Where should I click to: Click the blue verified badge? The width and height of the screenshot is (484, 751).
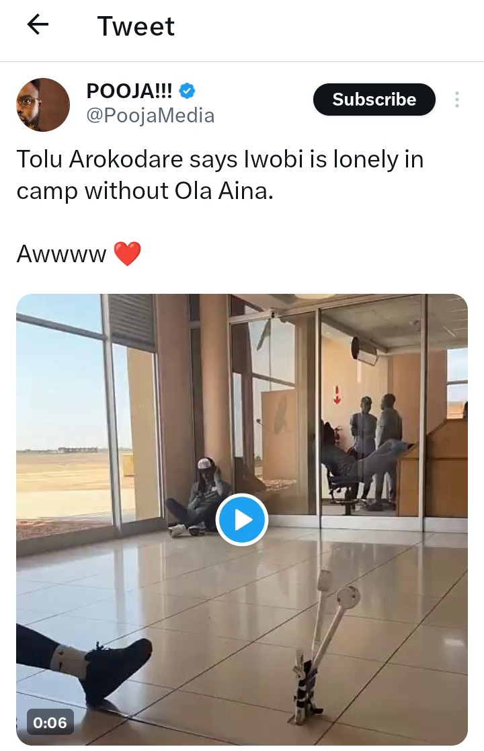[x=187, y=91]
